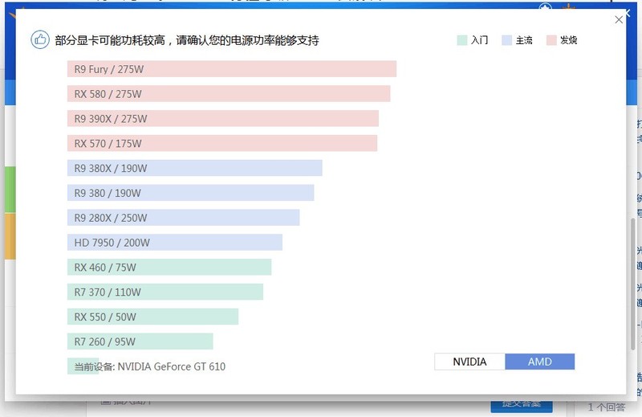Click the HD 7950 / 200W bar

click(x=174, y=243)
